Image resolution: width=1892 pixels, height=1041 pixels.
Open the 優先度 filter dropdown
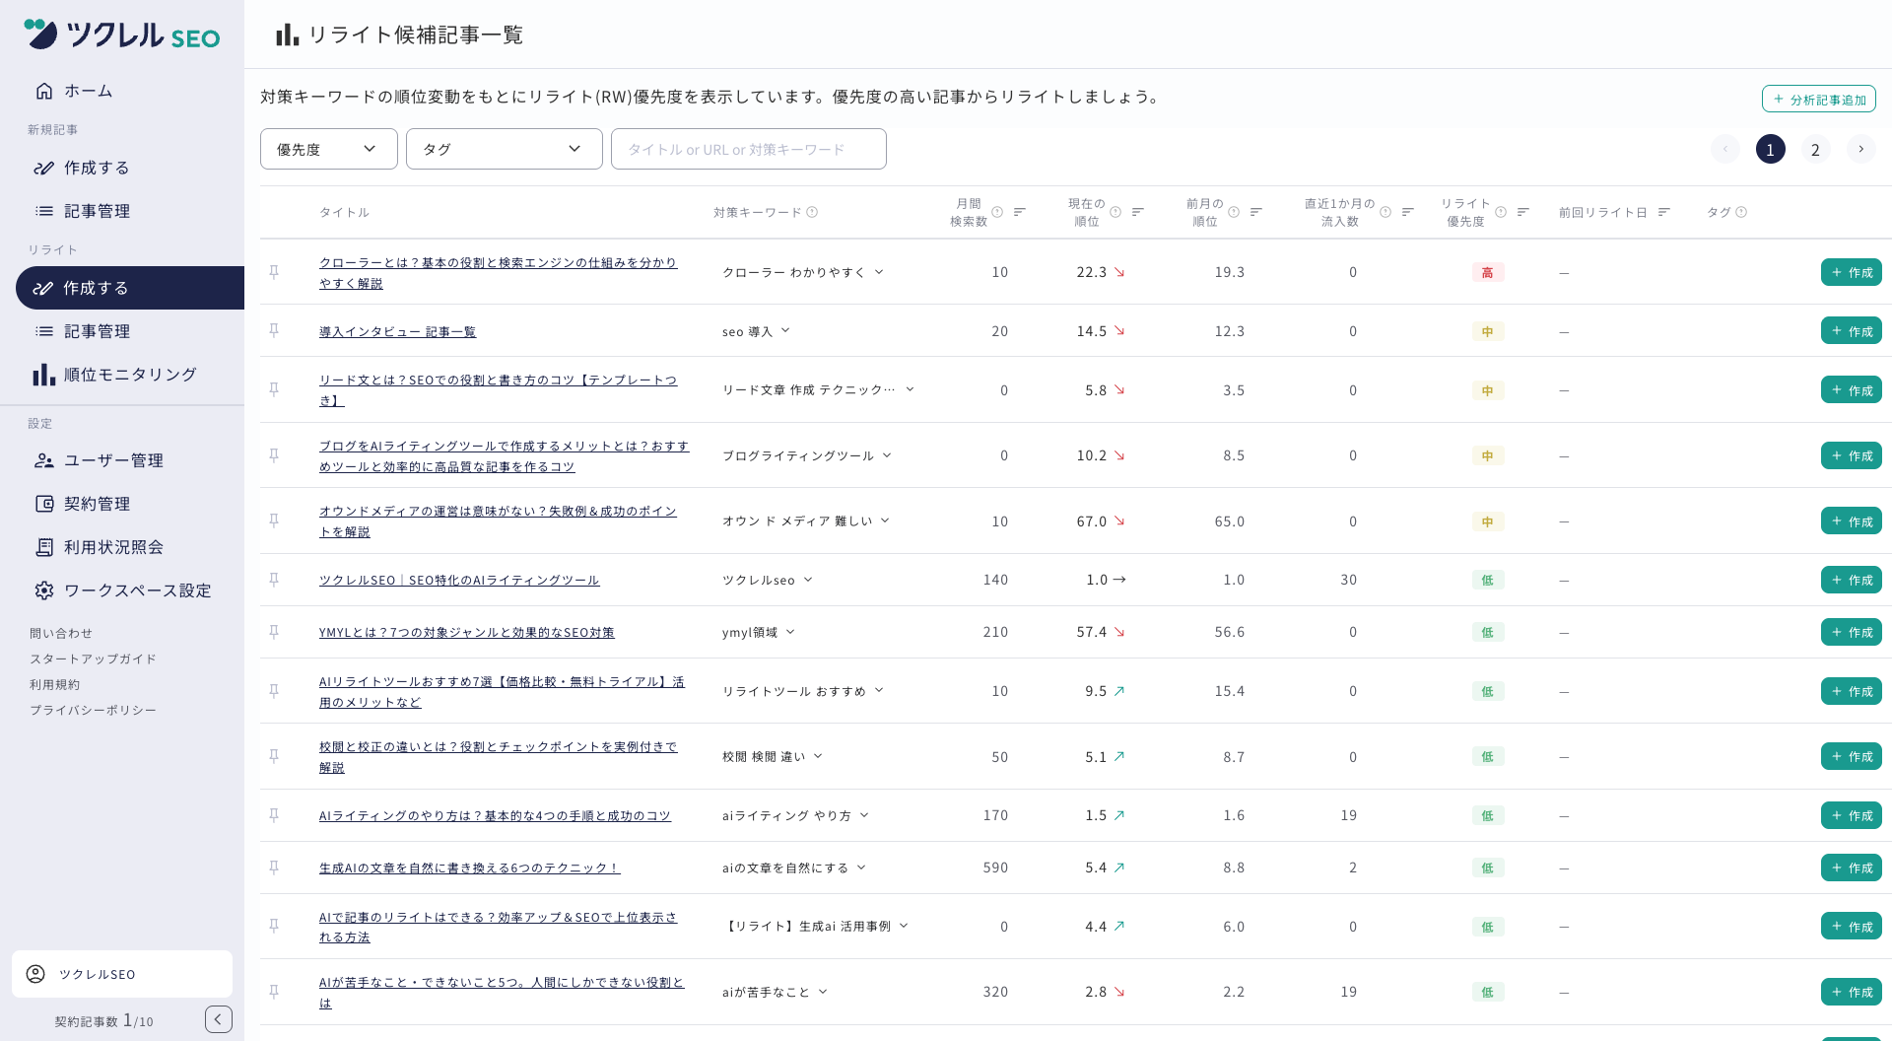(329, 149)
